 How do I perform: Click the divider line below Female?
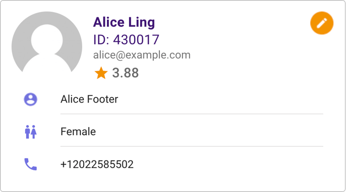point(192,146)
